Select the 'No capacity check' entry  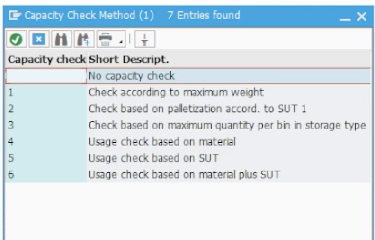[132, 76]
